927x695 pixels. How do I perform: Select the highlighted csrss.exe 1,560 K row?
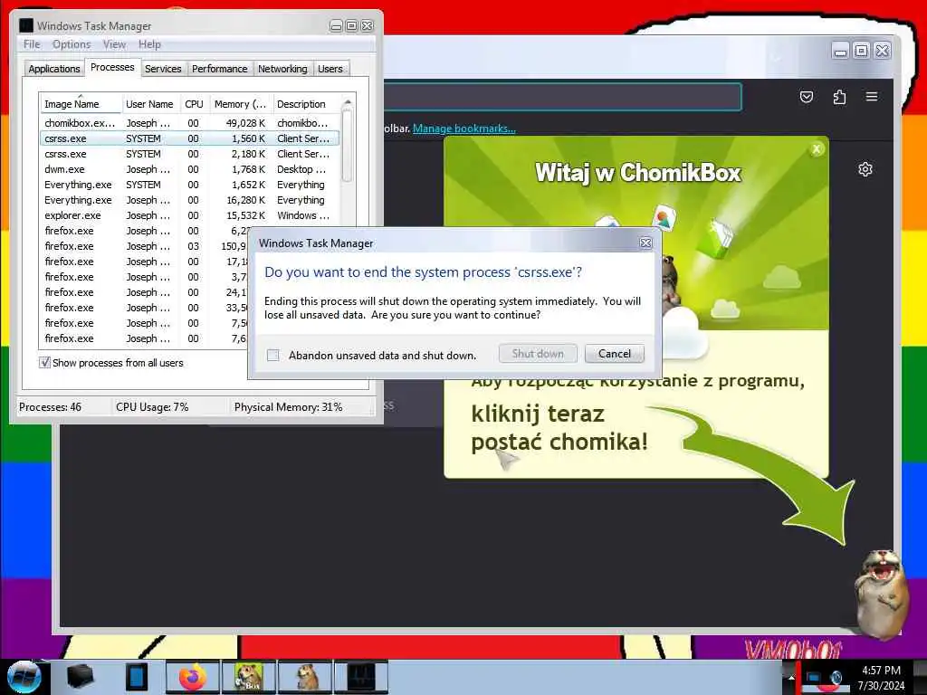(x=190, y=138)
